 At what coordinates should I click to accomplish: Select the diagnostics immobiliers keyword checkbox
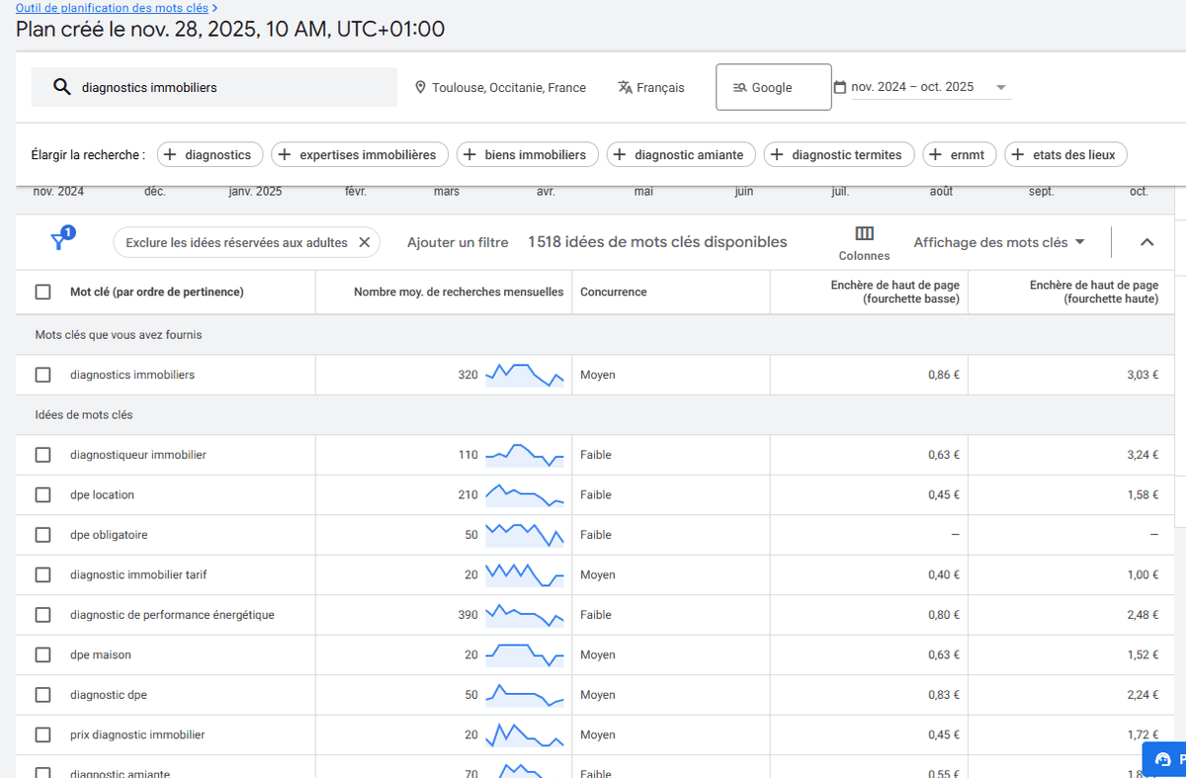(x=42, y=375)
